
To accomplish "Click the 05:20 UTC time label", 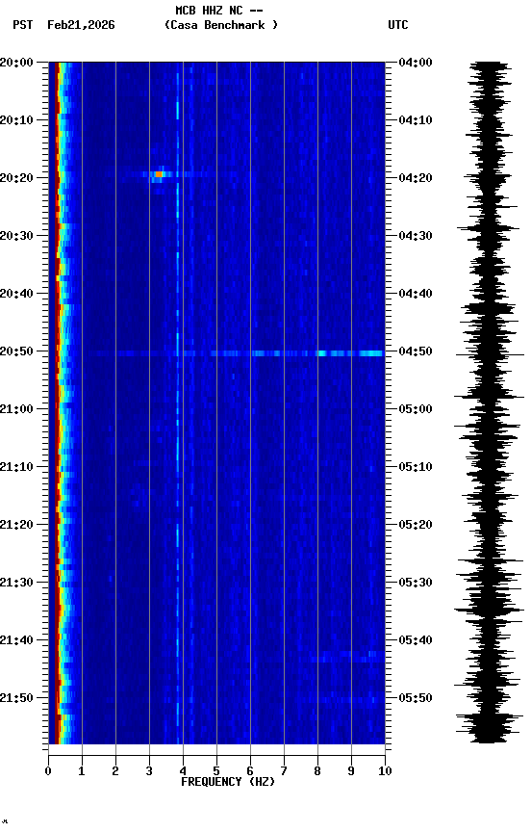I will click(x=416, y=525).
